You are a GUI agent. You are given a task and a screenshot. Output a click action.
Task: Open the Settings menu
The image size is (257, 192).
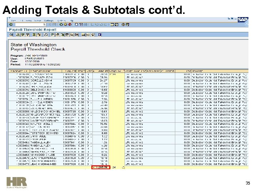(x=49, y=21)
